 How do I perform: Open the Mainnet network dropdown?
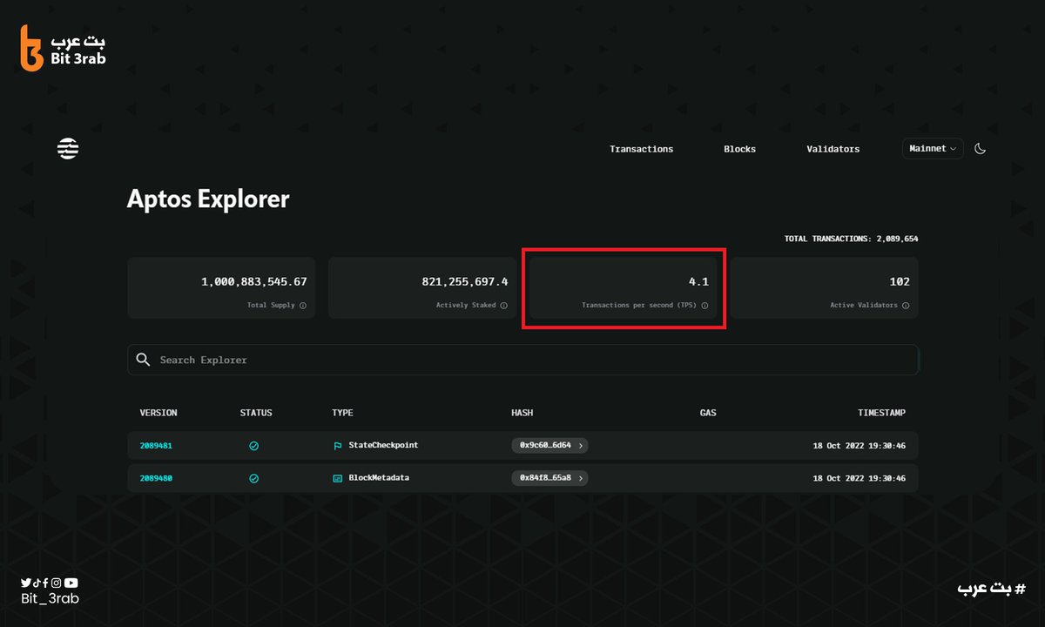point(933,149)
